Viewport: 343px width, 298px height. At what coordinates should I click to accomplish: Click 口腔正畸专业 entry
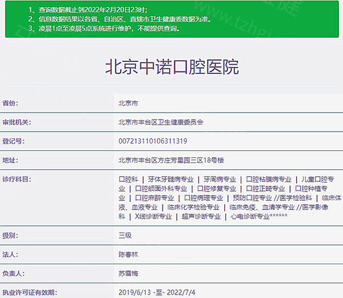(266, 189)
